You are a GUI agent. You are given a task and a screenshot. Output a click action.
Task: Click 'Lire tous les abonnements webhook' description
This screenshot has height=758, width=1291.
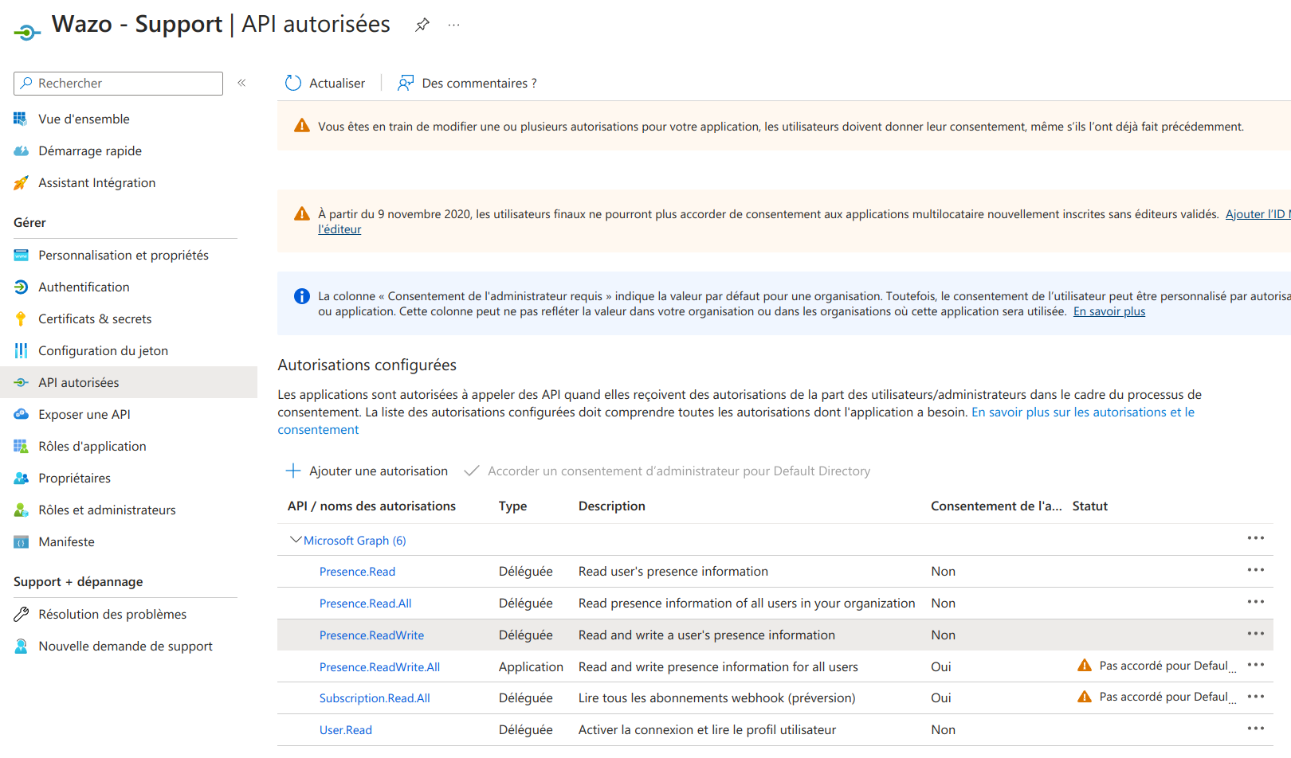pyautogui.click(x=716, y=697)
